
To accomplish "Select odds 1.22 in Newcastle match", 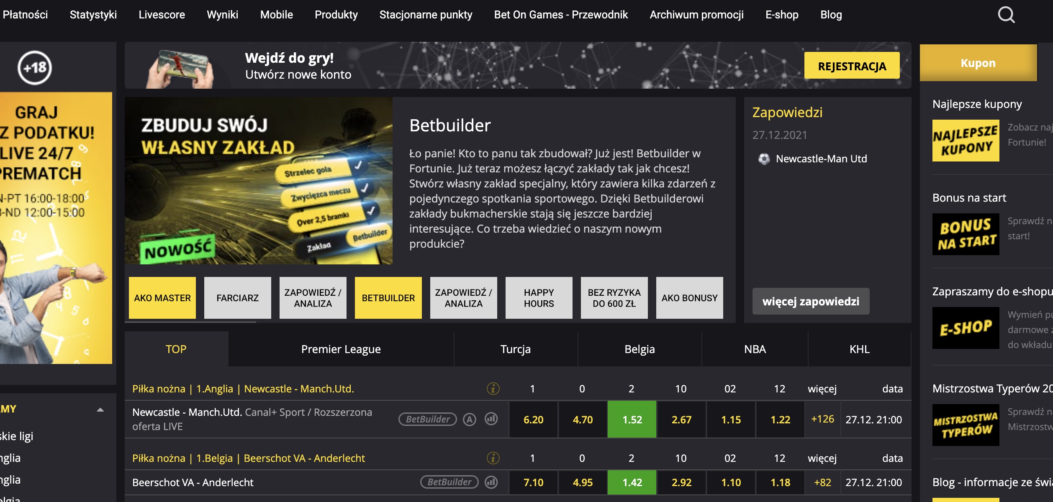I will pyautogui.click(x=780, y=420).
